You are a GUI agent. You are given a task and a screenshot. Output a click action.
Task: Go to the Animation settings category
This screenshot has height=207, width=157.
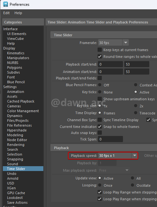tap(15, 92)
